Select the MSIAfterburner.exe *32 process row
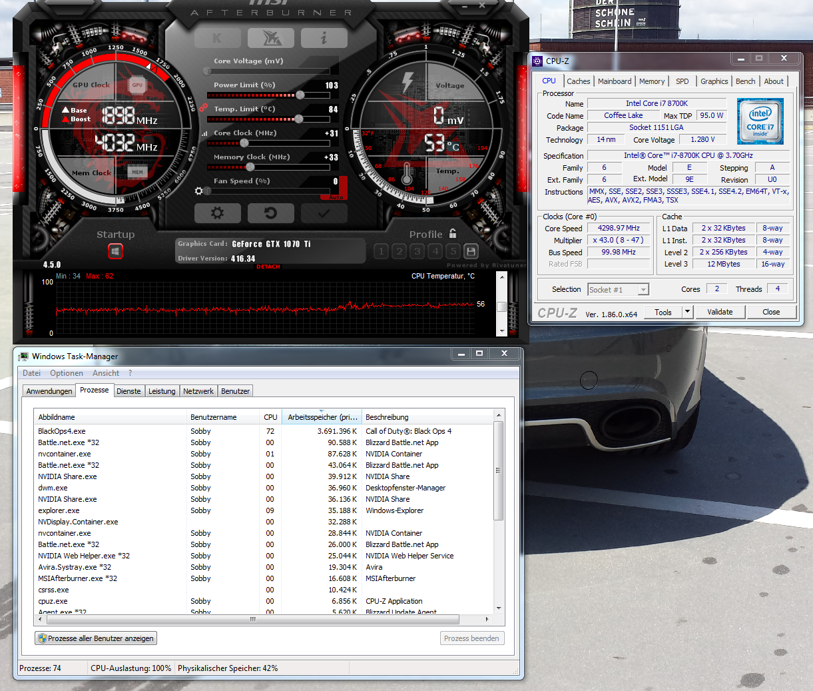This screenshot has height=691, width=813. tap(264, 578)
